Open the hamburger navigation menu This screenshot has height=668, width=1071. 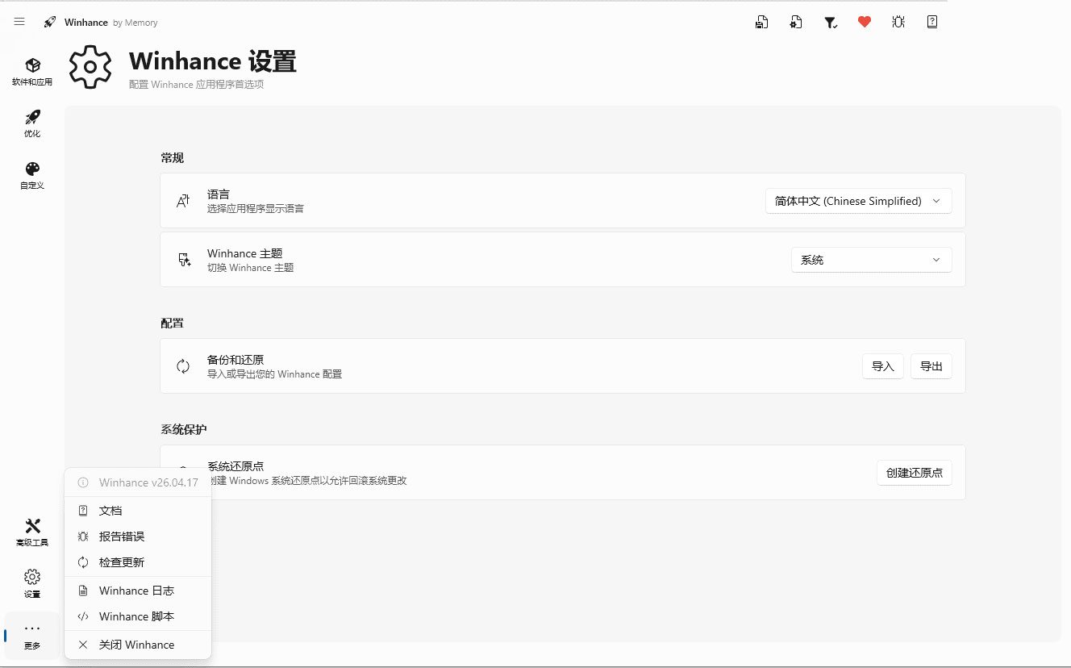tap(19, 22)
